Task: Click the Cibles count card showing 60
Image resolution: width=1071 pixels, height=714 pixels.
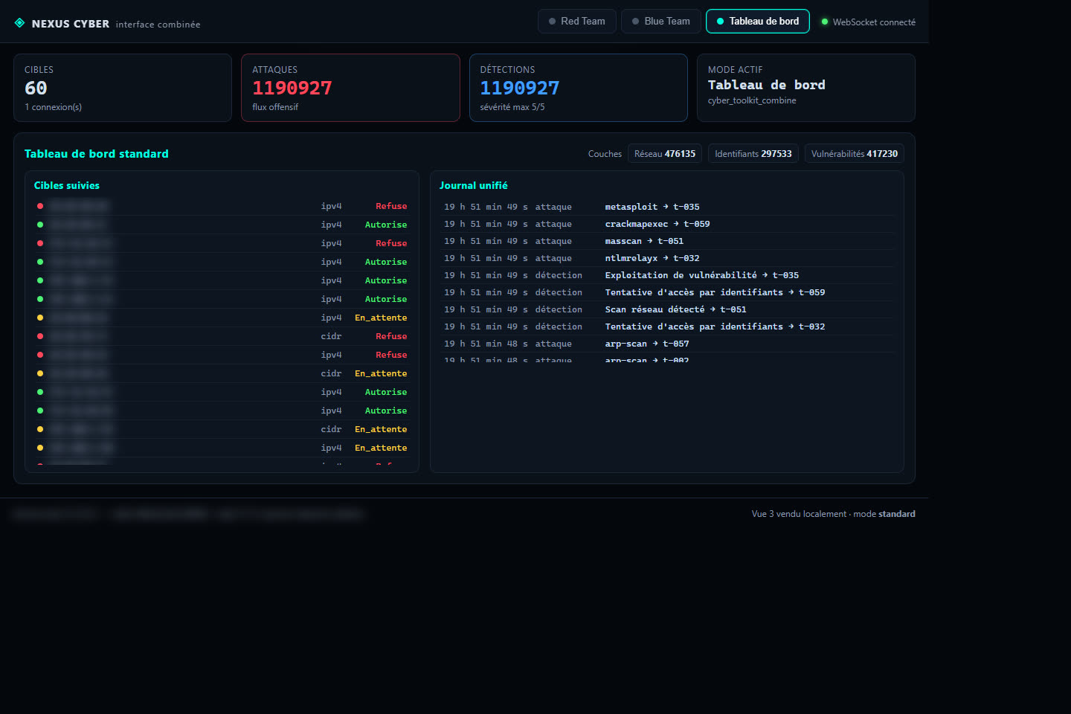Action: [x=123, y=88]
